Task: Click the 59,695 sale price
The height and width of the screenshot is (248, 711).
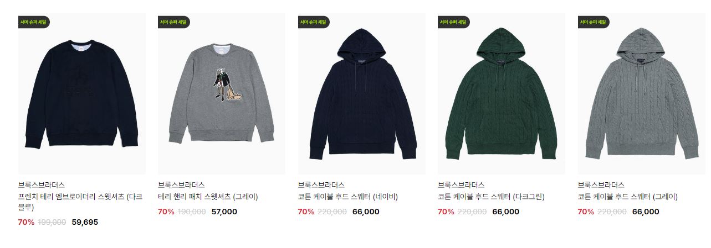Action: click(x=85, y=222)
